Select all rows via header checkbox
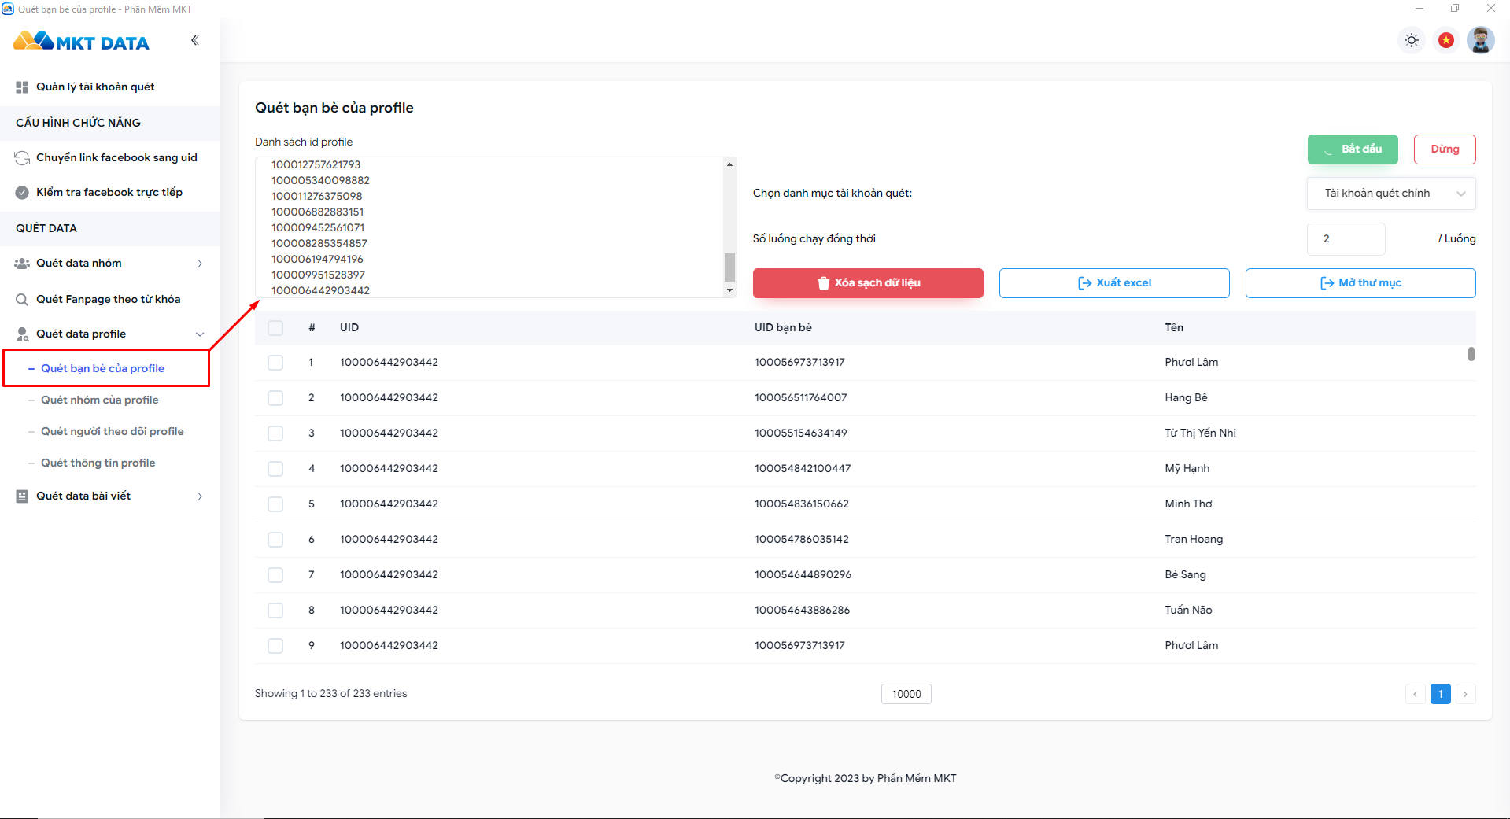Viewport: 1510px width, 819px height. pos(275,328)
